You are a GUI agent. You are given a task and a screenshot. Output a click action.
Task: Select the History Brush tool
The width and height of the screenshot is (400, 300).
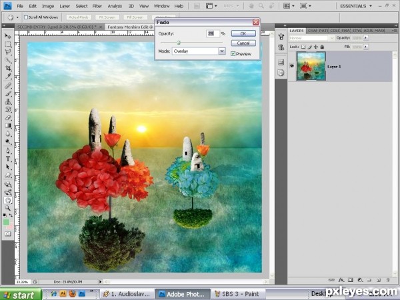8,110
